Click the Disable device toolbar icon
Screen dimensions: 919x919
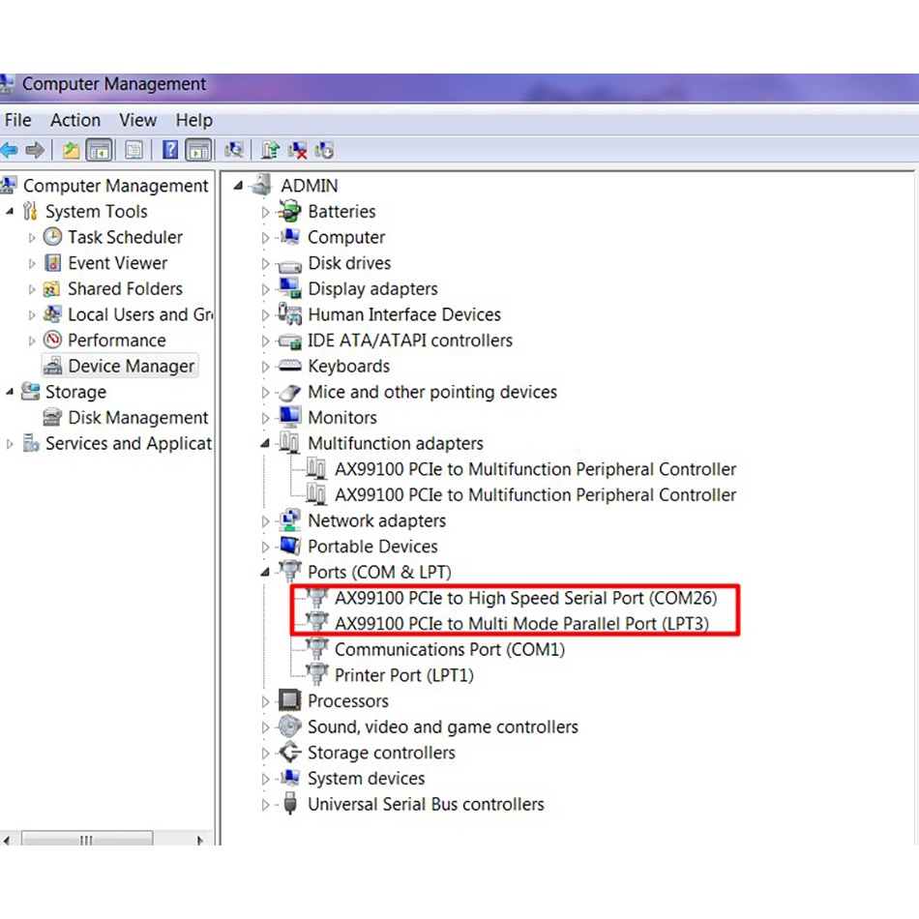click(x=325, y=150)
